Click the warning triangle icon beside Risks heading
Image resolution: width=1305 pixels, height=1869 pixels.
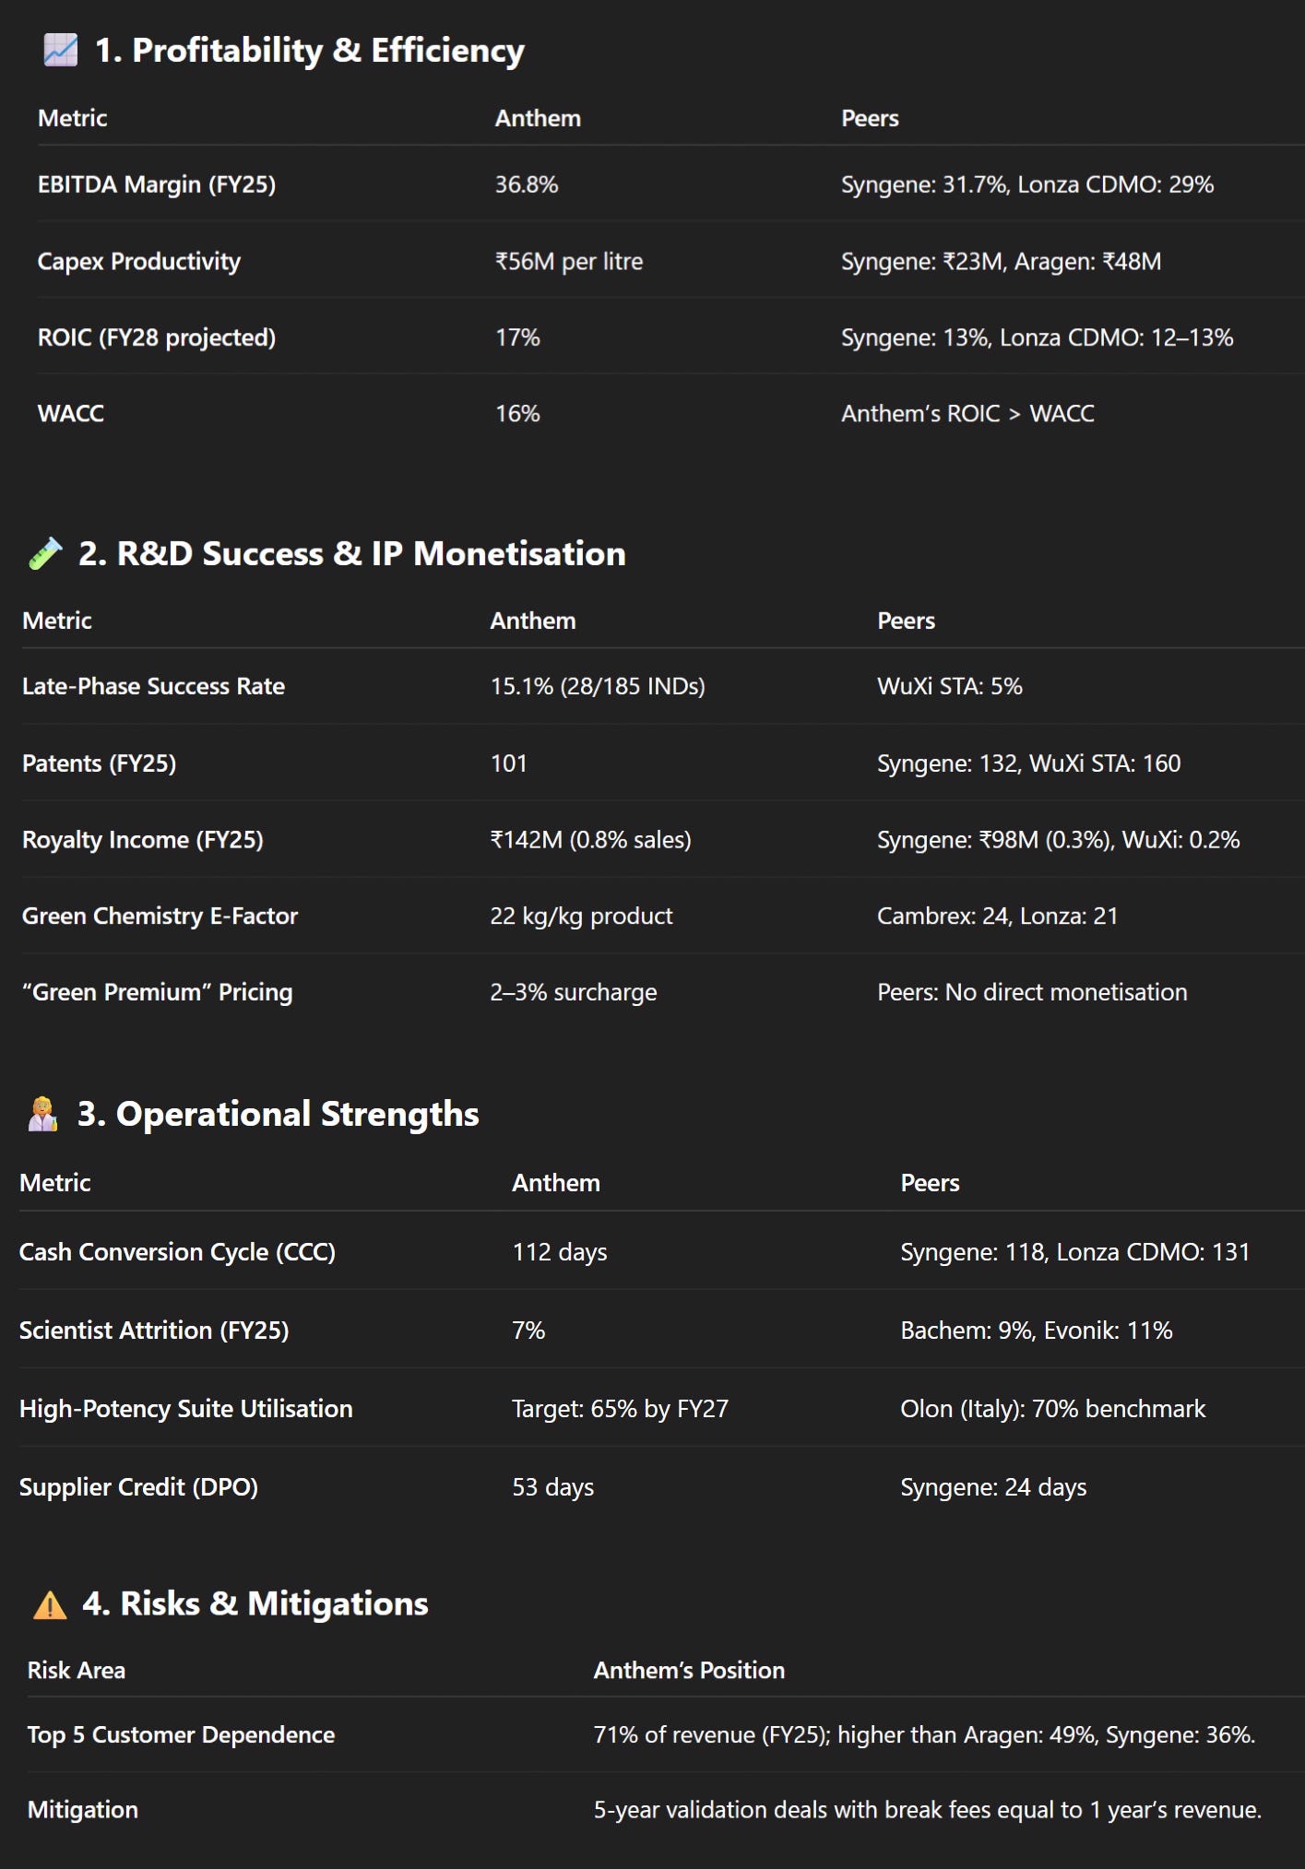click(50, 1604)
